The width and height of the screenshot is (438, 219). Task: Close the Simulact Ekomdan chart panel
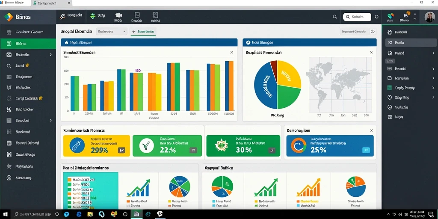click(231, 52)
